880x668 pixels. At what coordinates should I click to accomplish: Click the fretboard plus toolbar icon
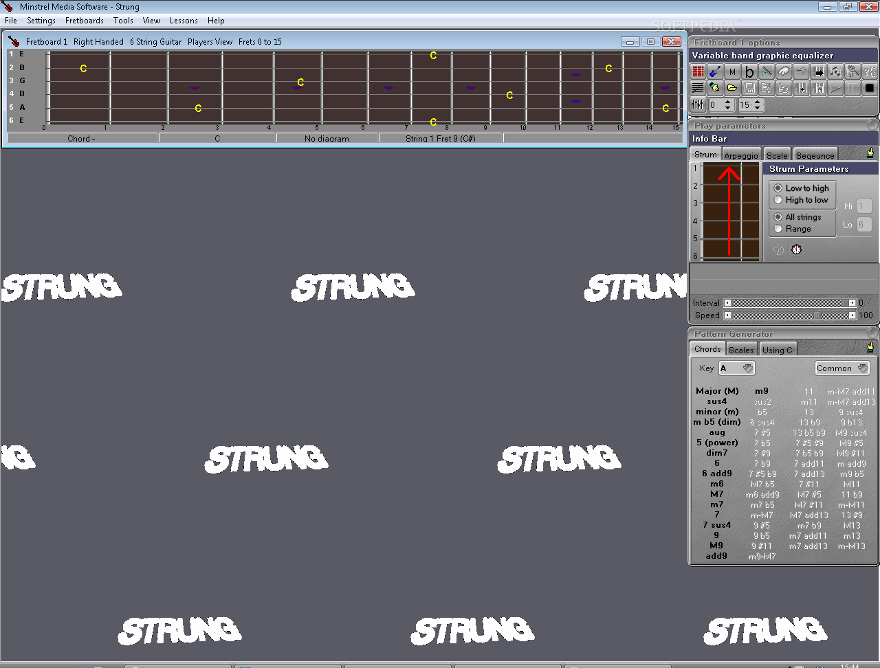[801, 88]
